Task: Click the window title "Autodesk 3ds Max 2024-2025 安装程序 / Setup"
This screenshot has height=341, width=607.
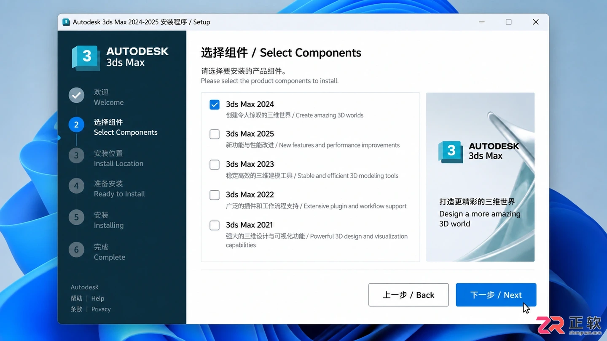Action: (141, 22)
